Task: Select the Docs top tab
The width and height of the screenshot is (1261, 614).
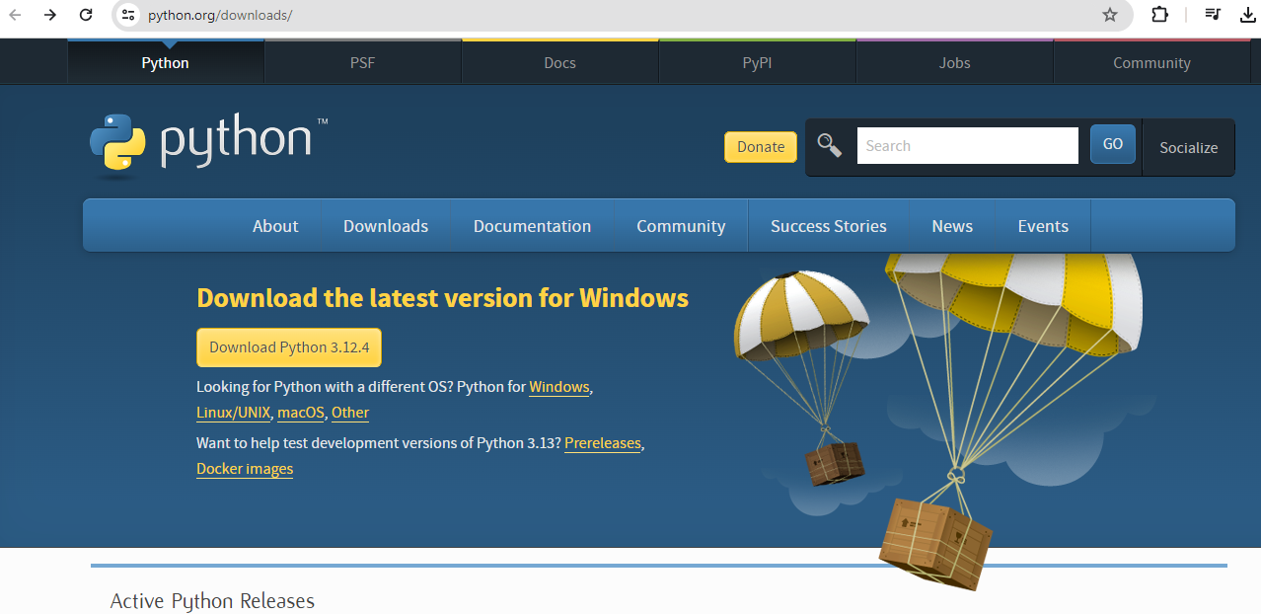Action: point(560,62)
